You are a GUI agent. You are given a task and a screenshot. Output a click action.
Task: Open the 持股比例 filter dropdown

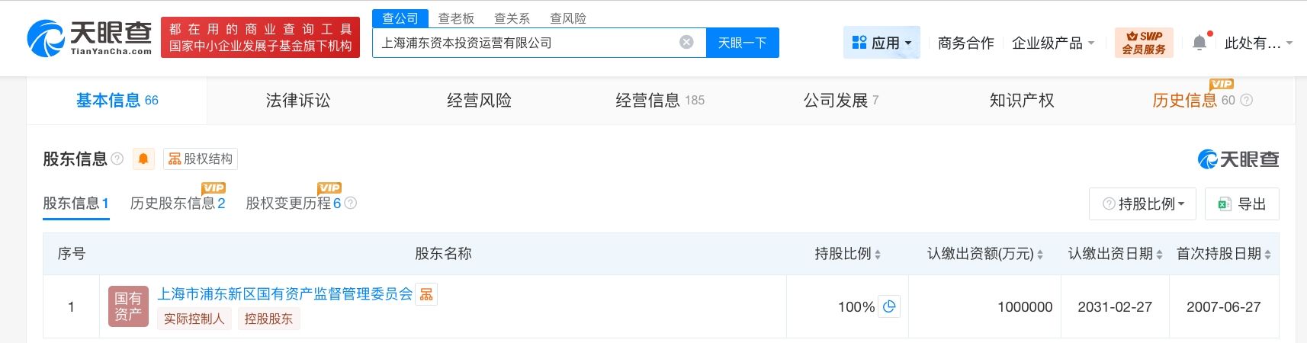point(1142,204)
